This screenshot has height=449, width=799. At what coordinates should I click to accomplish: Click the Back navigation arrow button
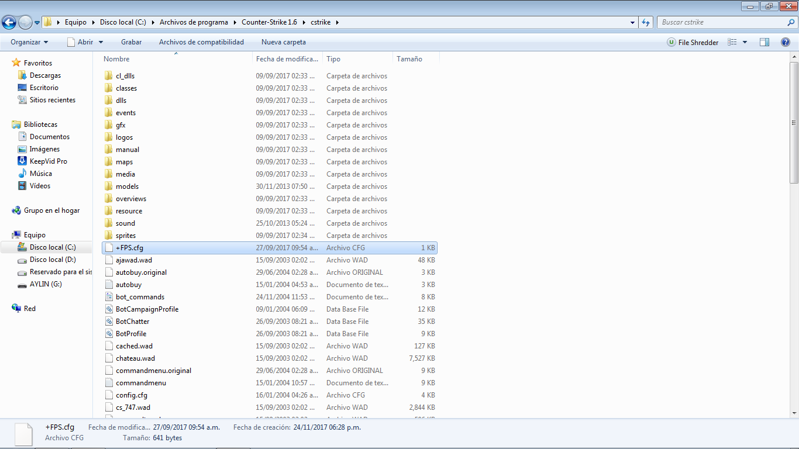tap(9, 22)
